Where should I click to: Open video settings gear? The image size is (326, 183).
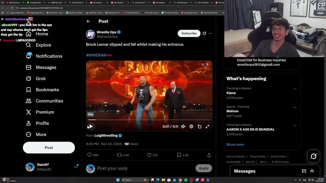point(191,126)
